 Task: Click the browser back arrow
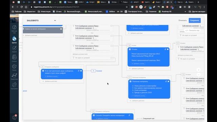[x=13, y=7]
